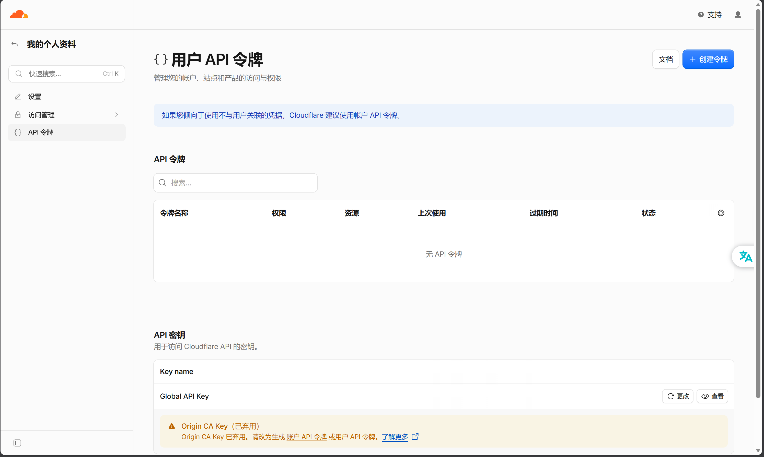
Task: Click the 文档 button
Action: [665, 59]
